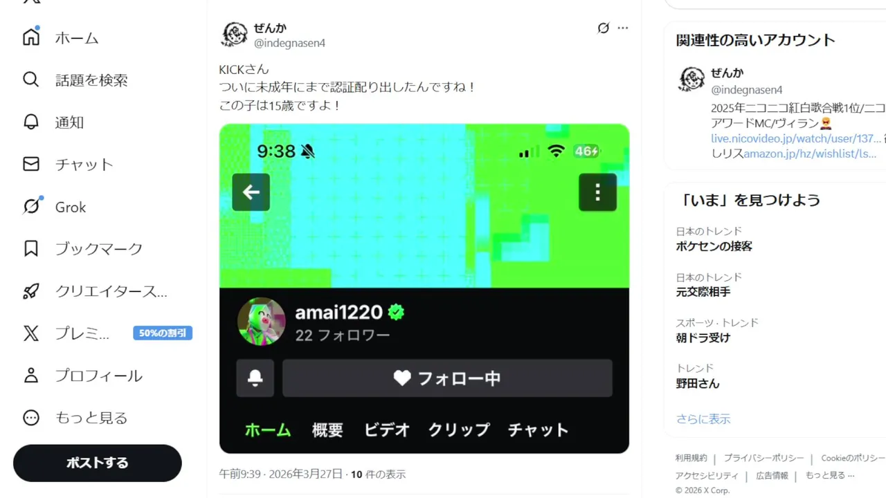The width and height of the screenshot is (886, 498).
Task: Open the クリエイタース rocket icon
Action: pos(31,291)
